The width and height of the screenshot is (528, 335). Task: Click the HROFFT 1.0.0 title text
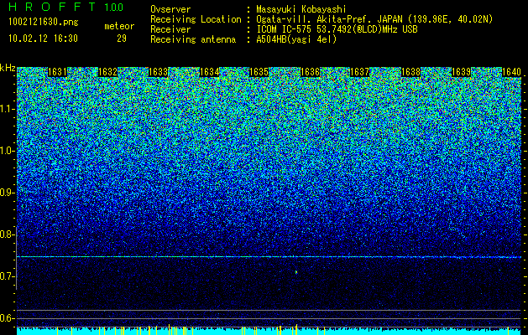pyautogui.click(x=66, y=7)
